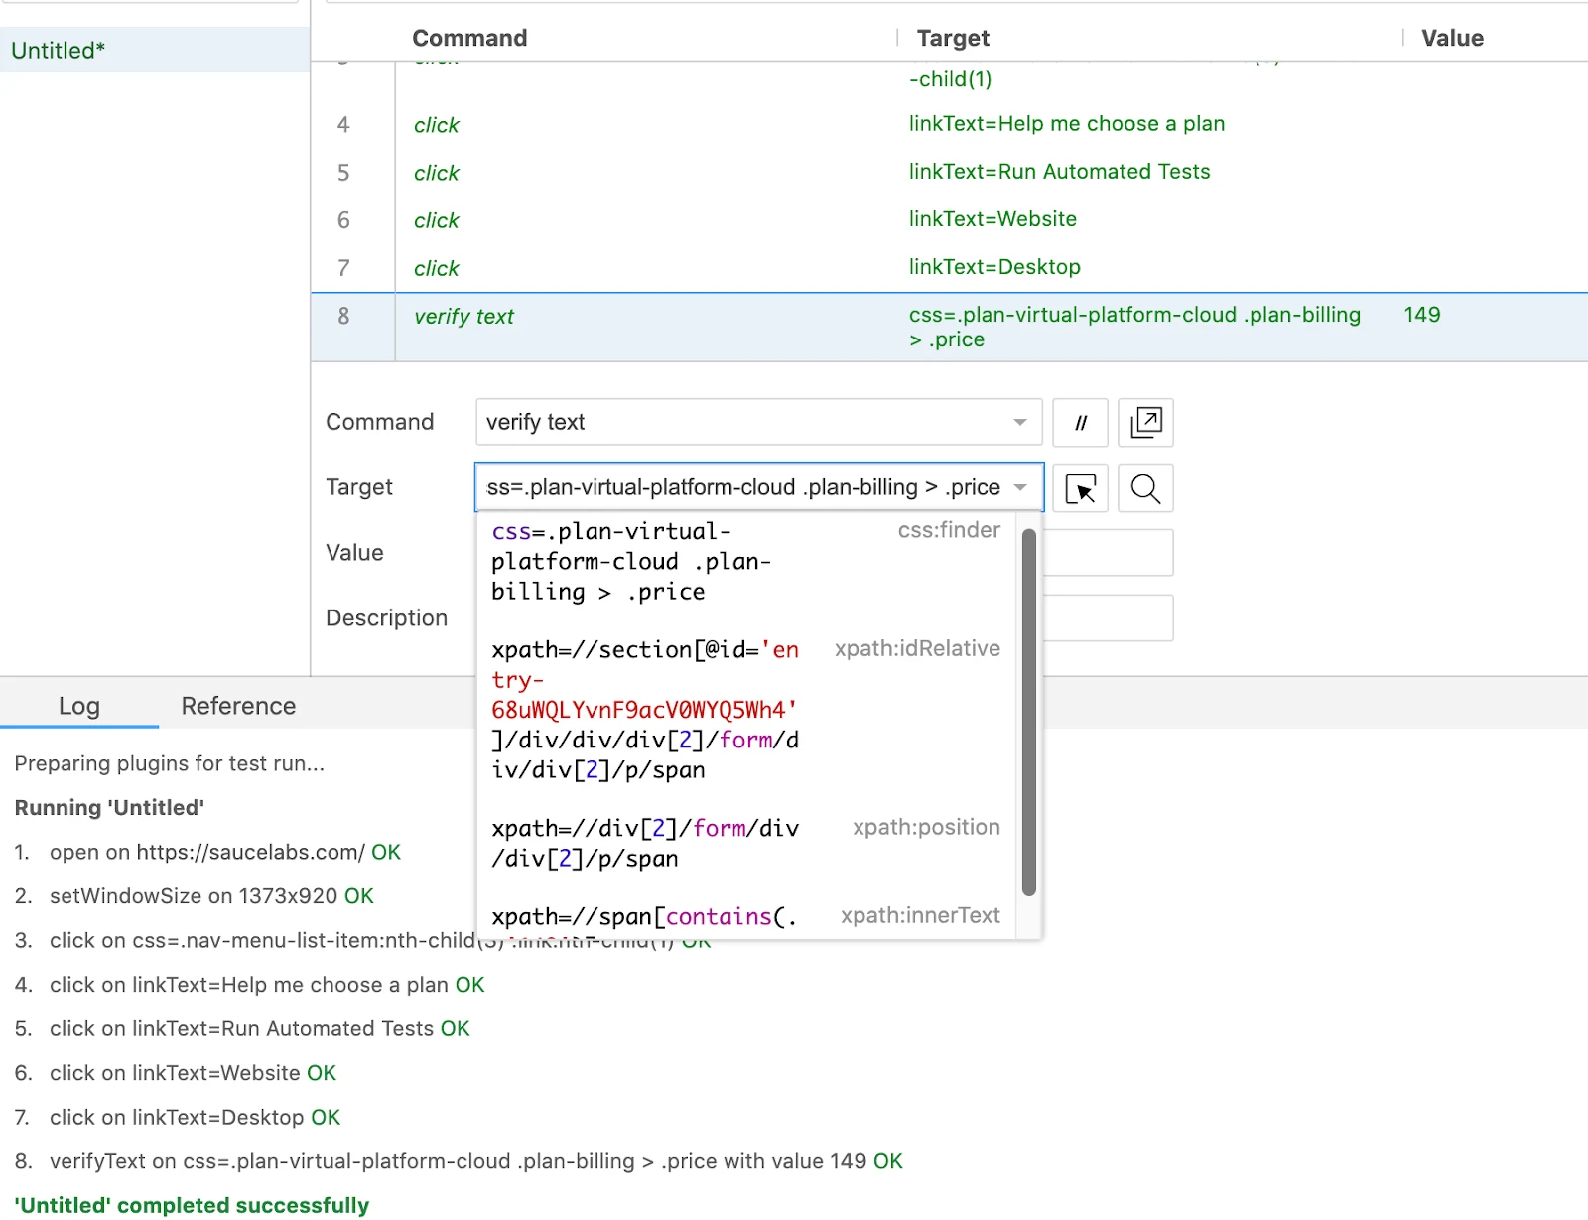Image resolution: width=1588 pixels, height=1220 pixels.
Task: Open command reference in new window
Action: (x=1145, y=422)
